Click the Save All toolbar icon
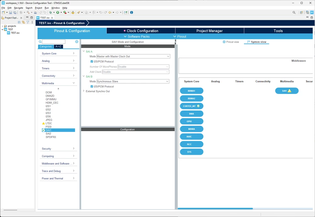Screen dimensions: 315x217 point(15,13)
